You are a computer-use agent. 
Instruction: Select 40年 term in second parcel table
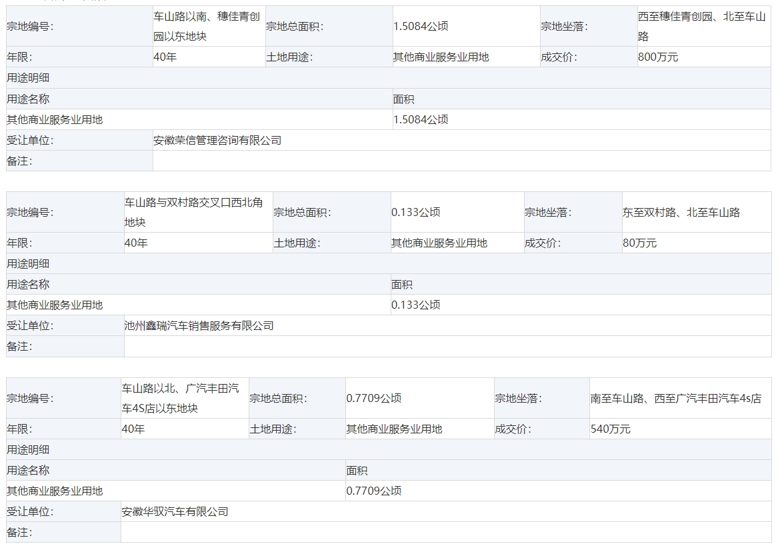pyautogui.click(x=137, y=243)
